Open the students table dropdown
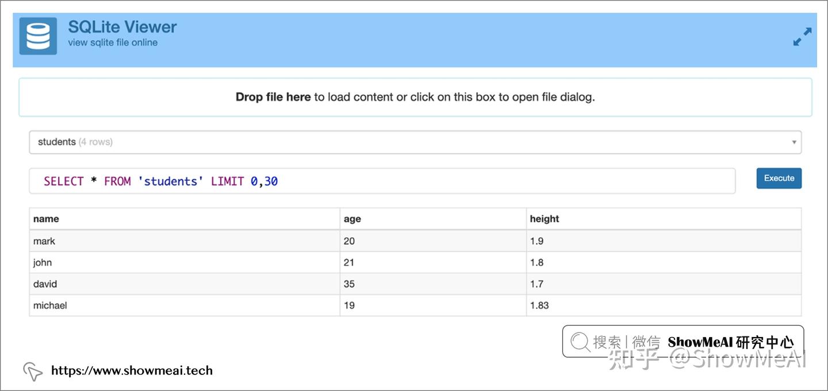This screenshot has height=391, width=828. tap(415, 142)
